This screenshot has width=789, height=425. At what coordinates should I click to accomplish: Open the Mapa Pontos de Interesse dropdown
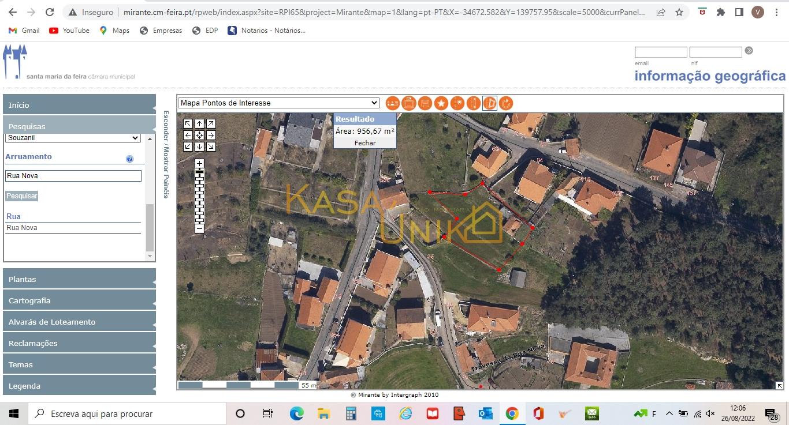[278, 103]
